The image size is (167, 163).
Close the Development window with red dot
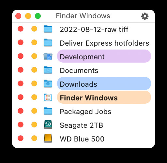tap(21, 56)
